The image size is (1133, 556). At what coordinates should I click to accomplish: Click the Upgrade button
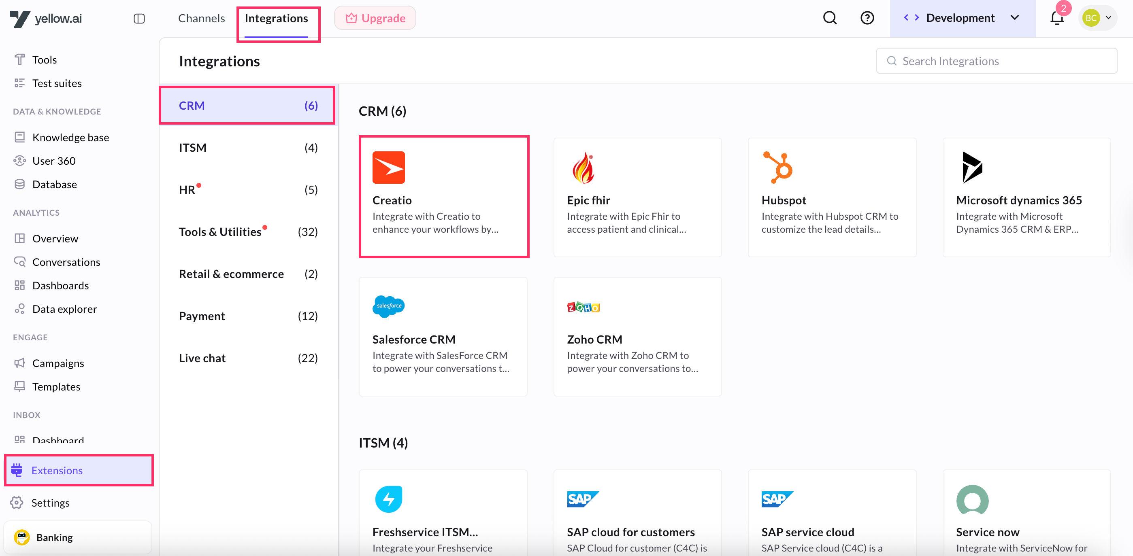(375, 18)
